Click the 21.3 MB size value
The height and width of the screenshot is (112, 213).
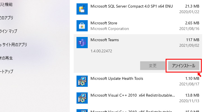tap(192, 6)
